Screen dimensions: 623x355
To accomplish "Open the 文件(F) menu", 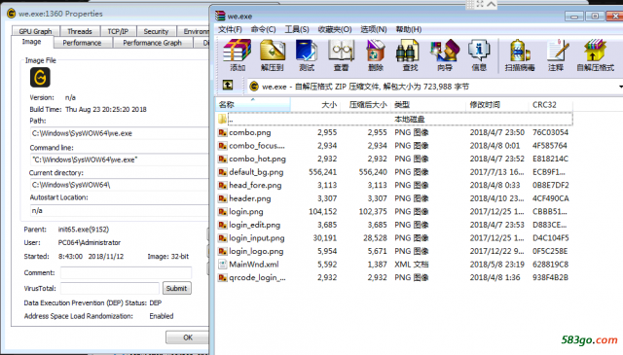I will [230, 29].
